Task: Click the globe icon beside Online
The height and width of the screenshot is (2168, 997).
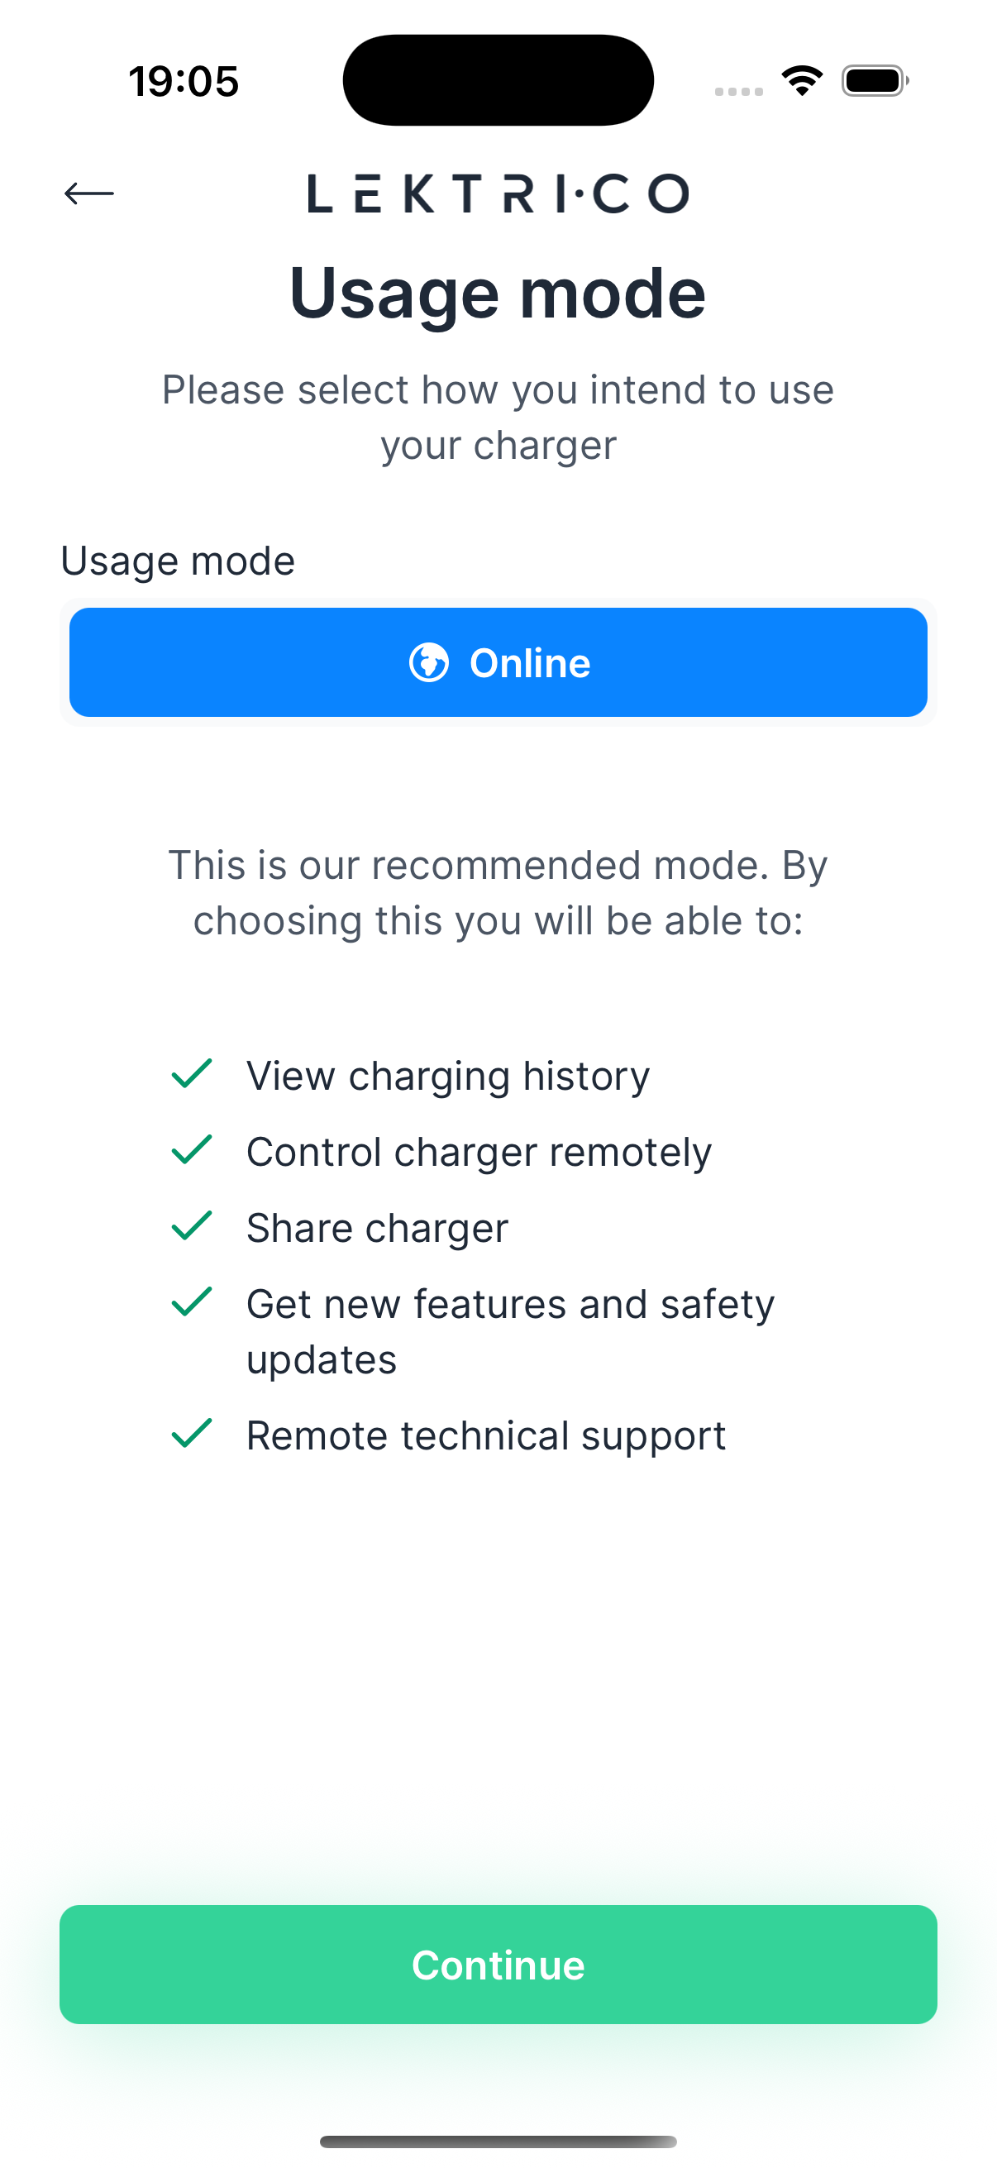Action: [429, 662]
